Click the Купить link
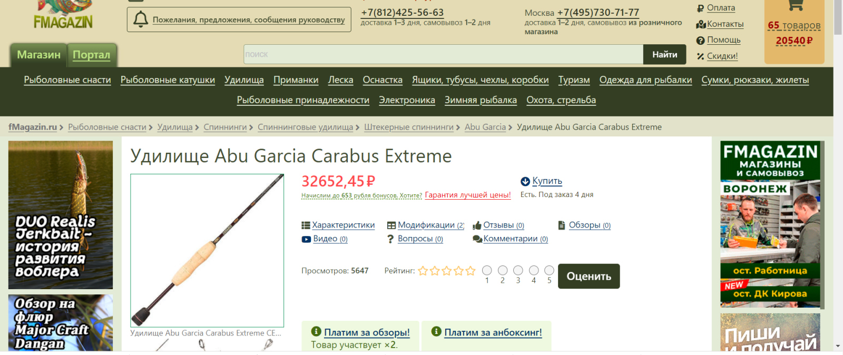843x355 pixels. [x=547, y=181]
